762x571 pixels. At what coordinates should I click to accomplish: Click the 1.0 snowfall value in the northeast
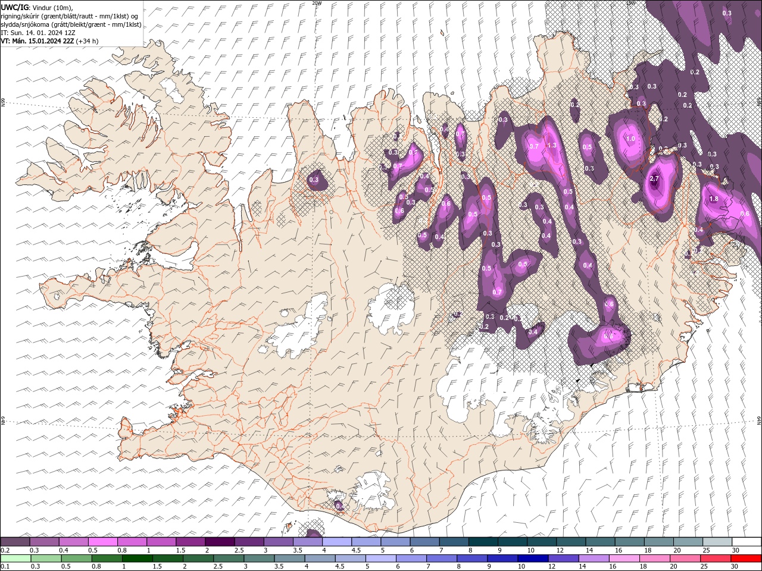point(630,139)
